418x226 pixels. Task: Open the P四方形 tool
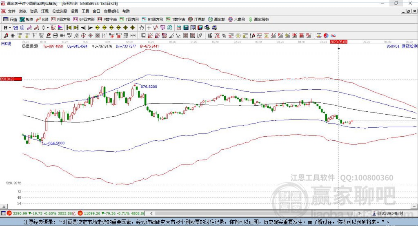click(61, 20)
